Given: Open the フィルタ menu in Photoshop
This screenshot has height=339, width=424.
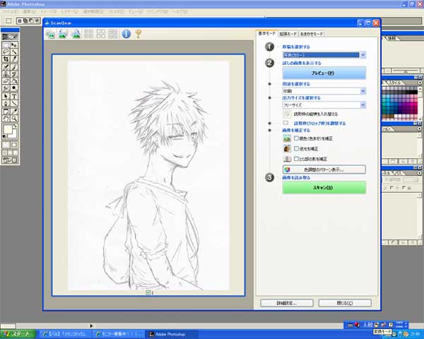Looking at the screenshot, I should point(116,11).
